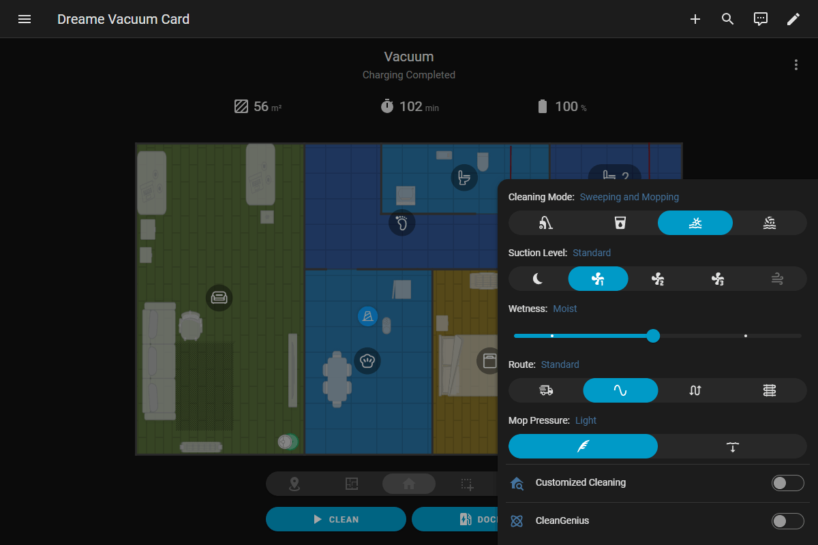The image size is (818, 545).
Task: Open search from the header
Action: [x=728, y=19]
